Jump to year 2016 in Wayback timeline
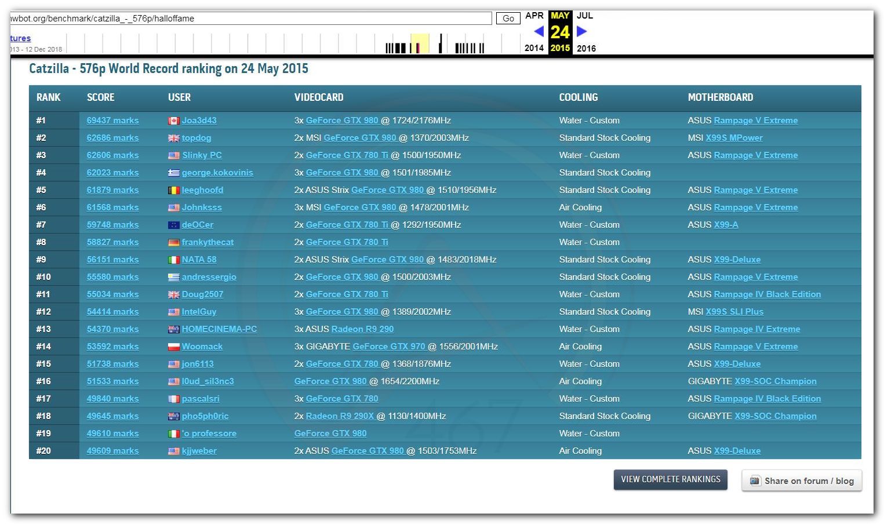Viewport: 884px width, 524px height. point(586,48)
